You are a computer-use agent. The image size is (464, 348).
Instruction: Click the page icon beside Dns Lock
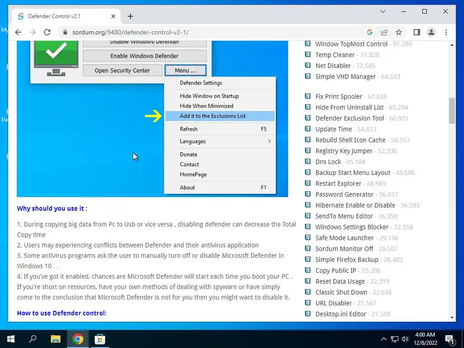[308, 162]
